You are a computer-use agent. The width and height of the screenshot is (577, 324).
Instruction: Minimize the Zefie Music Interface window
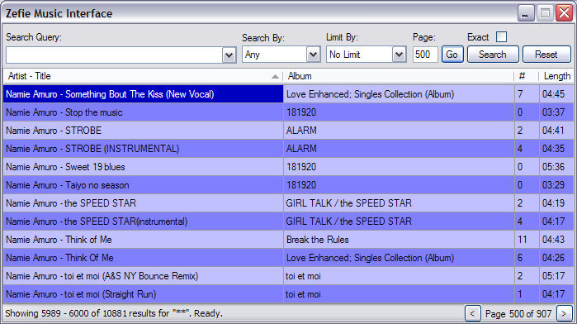point(526,13)
